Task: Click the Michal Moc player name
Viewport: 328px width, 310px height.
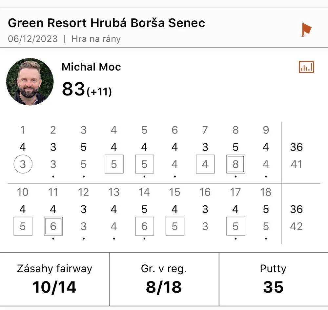Action: 91,67
